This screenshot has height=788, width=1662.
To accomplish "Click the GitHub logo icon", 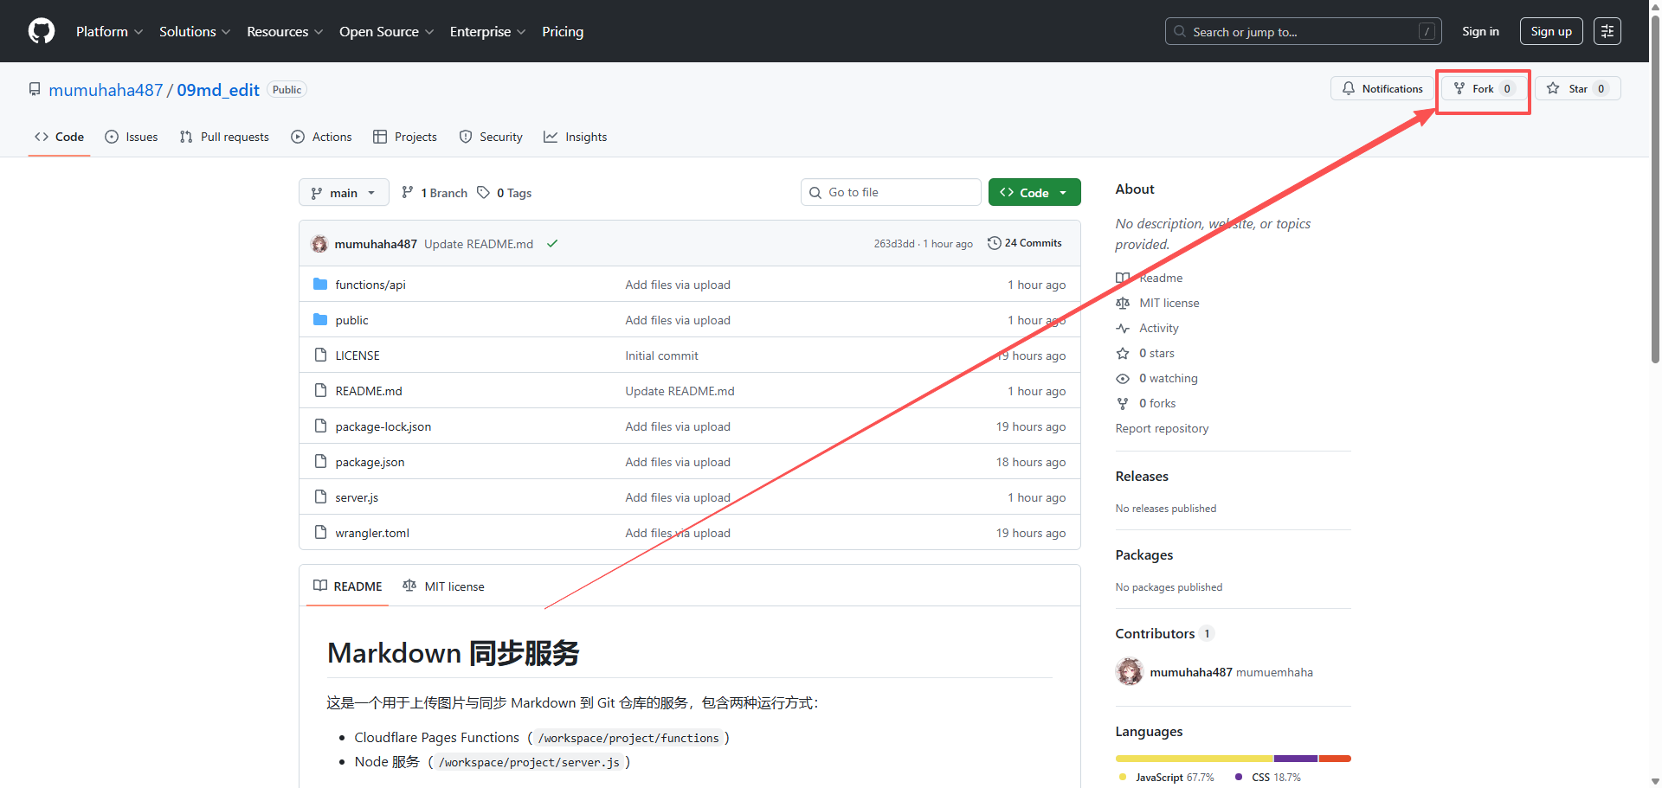I will 42,31.
